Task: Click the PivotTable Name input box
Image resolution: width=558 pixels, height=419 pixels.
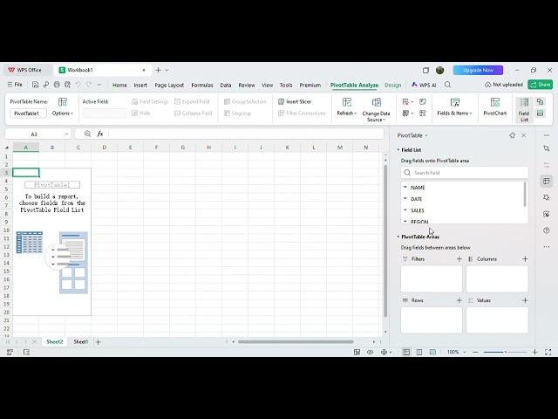Action: point(28,113)
